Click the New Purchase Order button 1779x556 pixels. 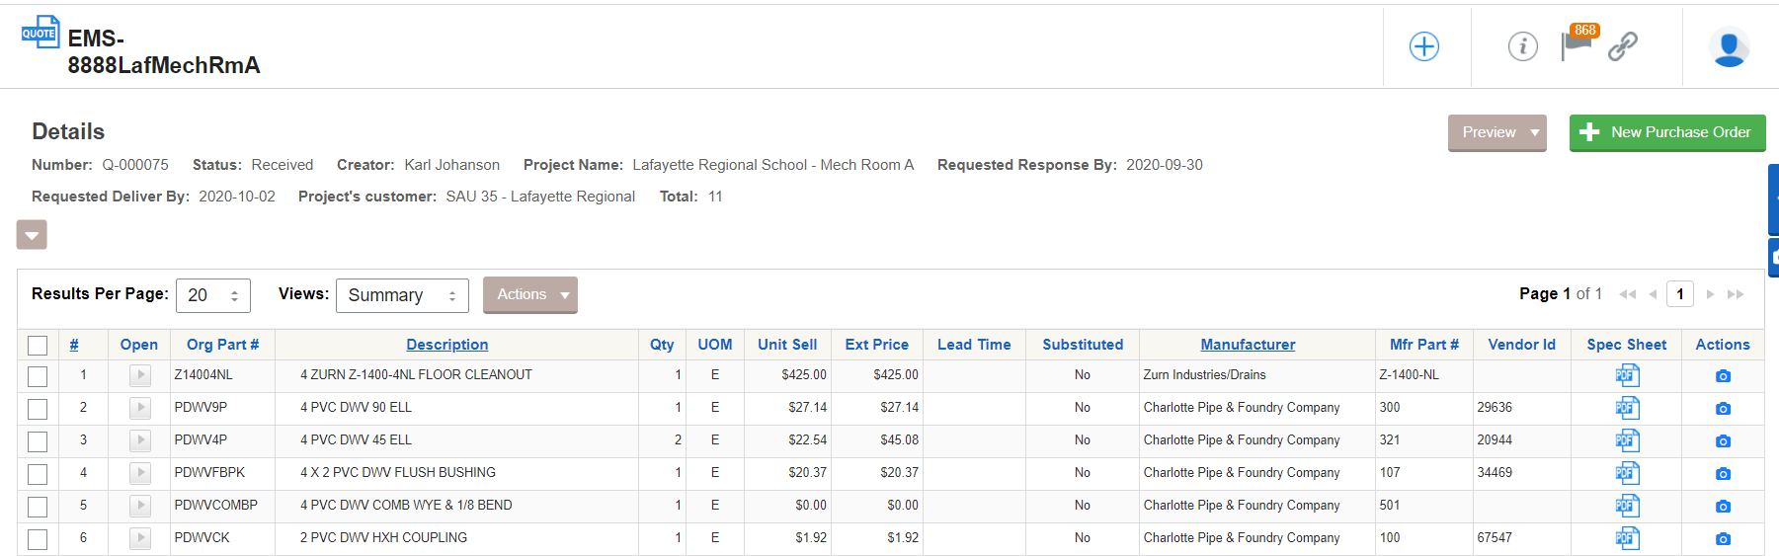tap(1667, 132)
